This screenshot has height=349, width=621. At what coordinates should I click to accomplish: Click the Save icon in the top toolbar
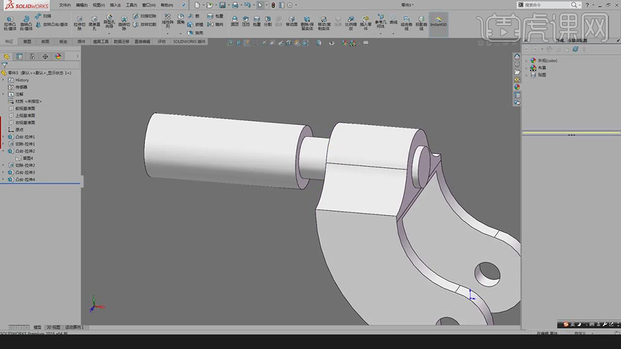[x=222, y=5]
